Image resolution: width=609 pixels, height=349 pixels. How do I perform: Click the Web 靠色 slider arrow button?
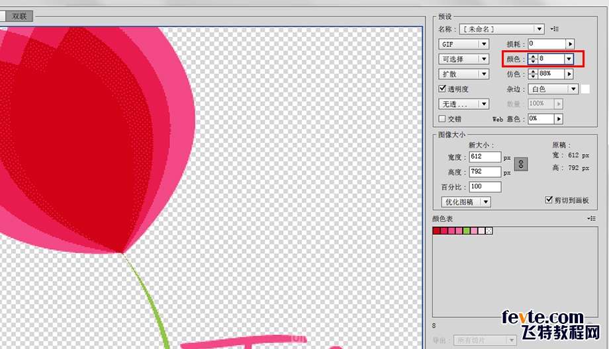pos(559,119)
